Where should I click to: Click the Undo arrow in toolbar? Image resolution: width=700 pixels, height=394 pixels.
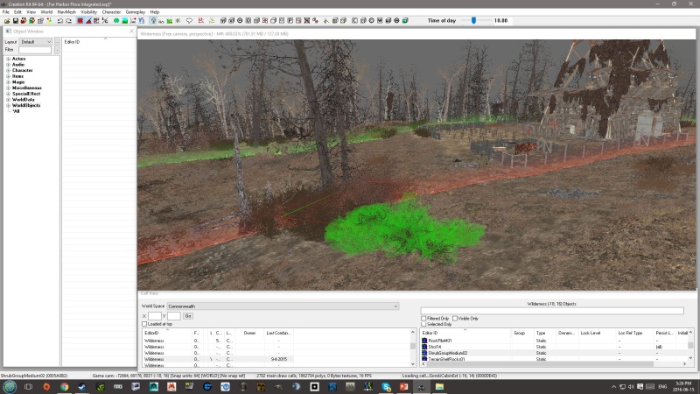pos(59,20)
